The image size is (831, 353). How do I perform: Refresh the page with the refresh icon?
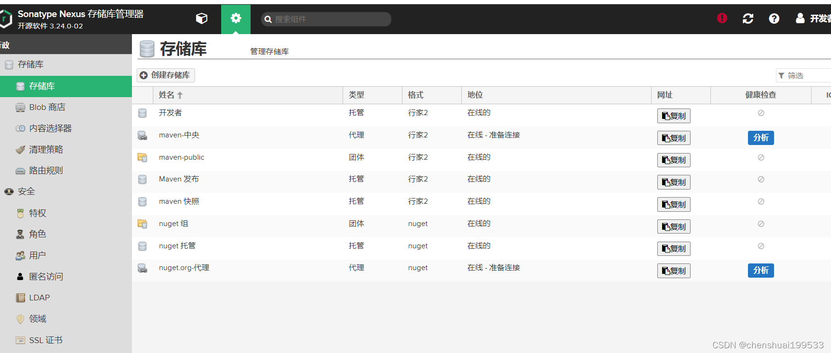click(x=748, y=18)
